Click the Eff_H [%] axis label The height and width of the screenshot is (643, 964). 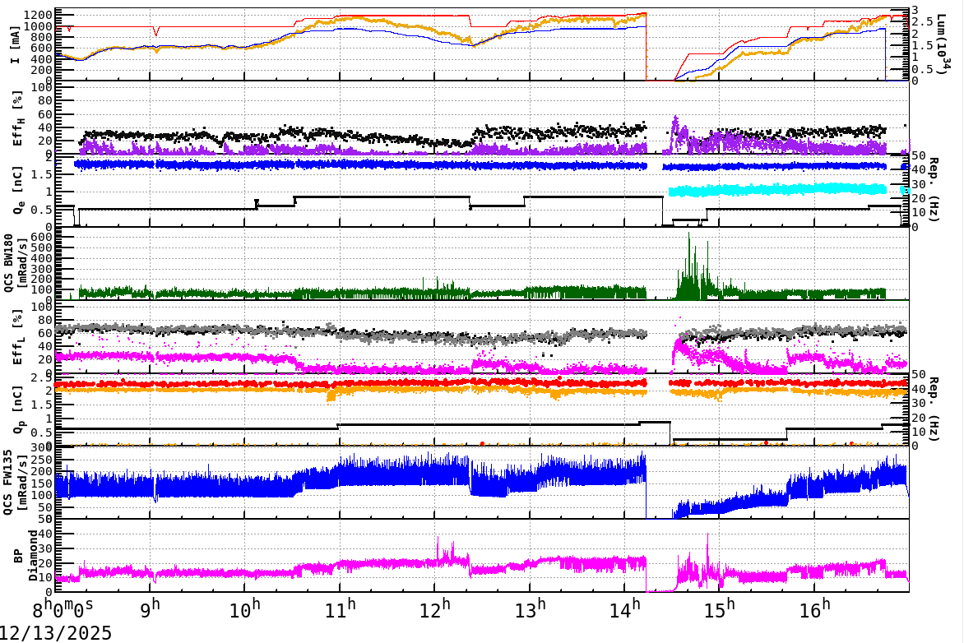click(x=18, y=118)
